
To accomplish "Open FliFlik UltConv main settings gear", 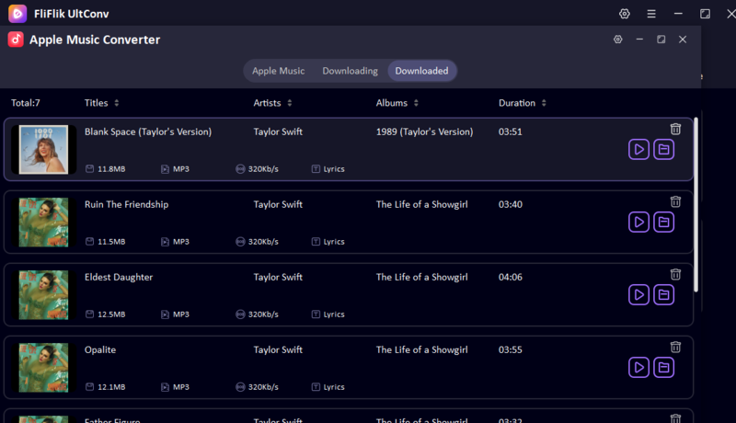I will click(x=625, y=14).
